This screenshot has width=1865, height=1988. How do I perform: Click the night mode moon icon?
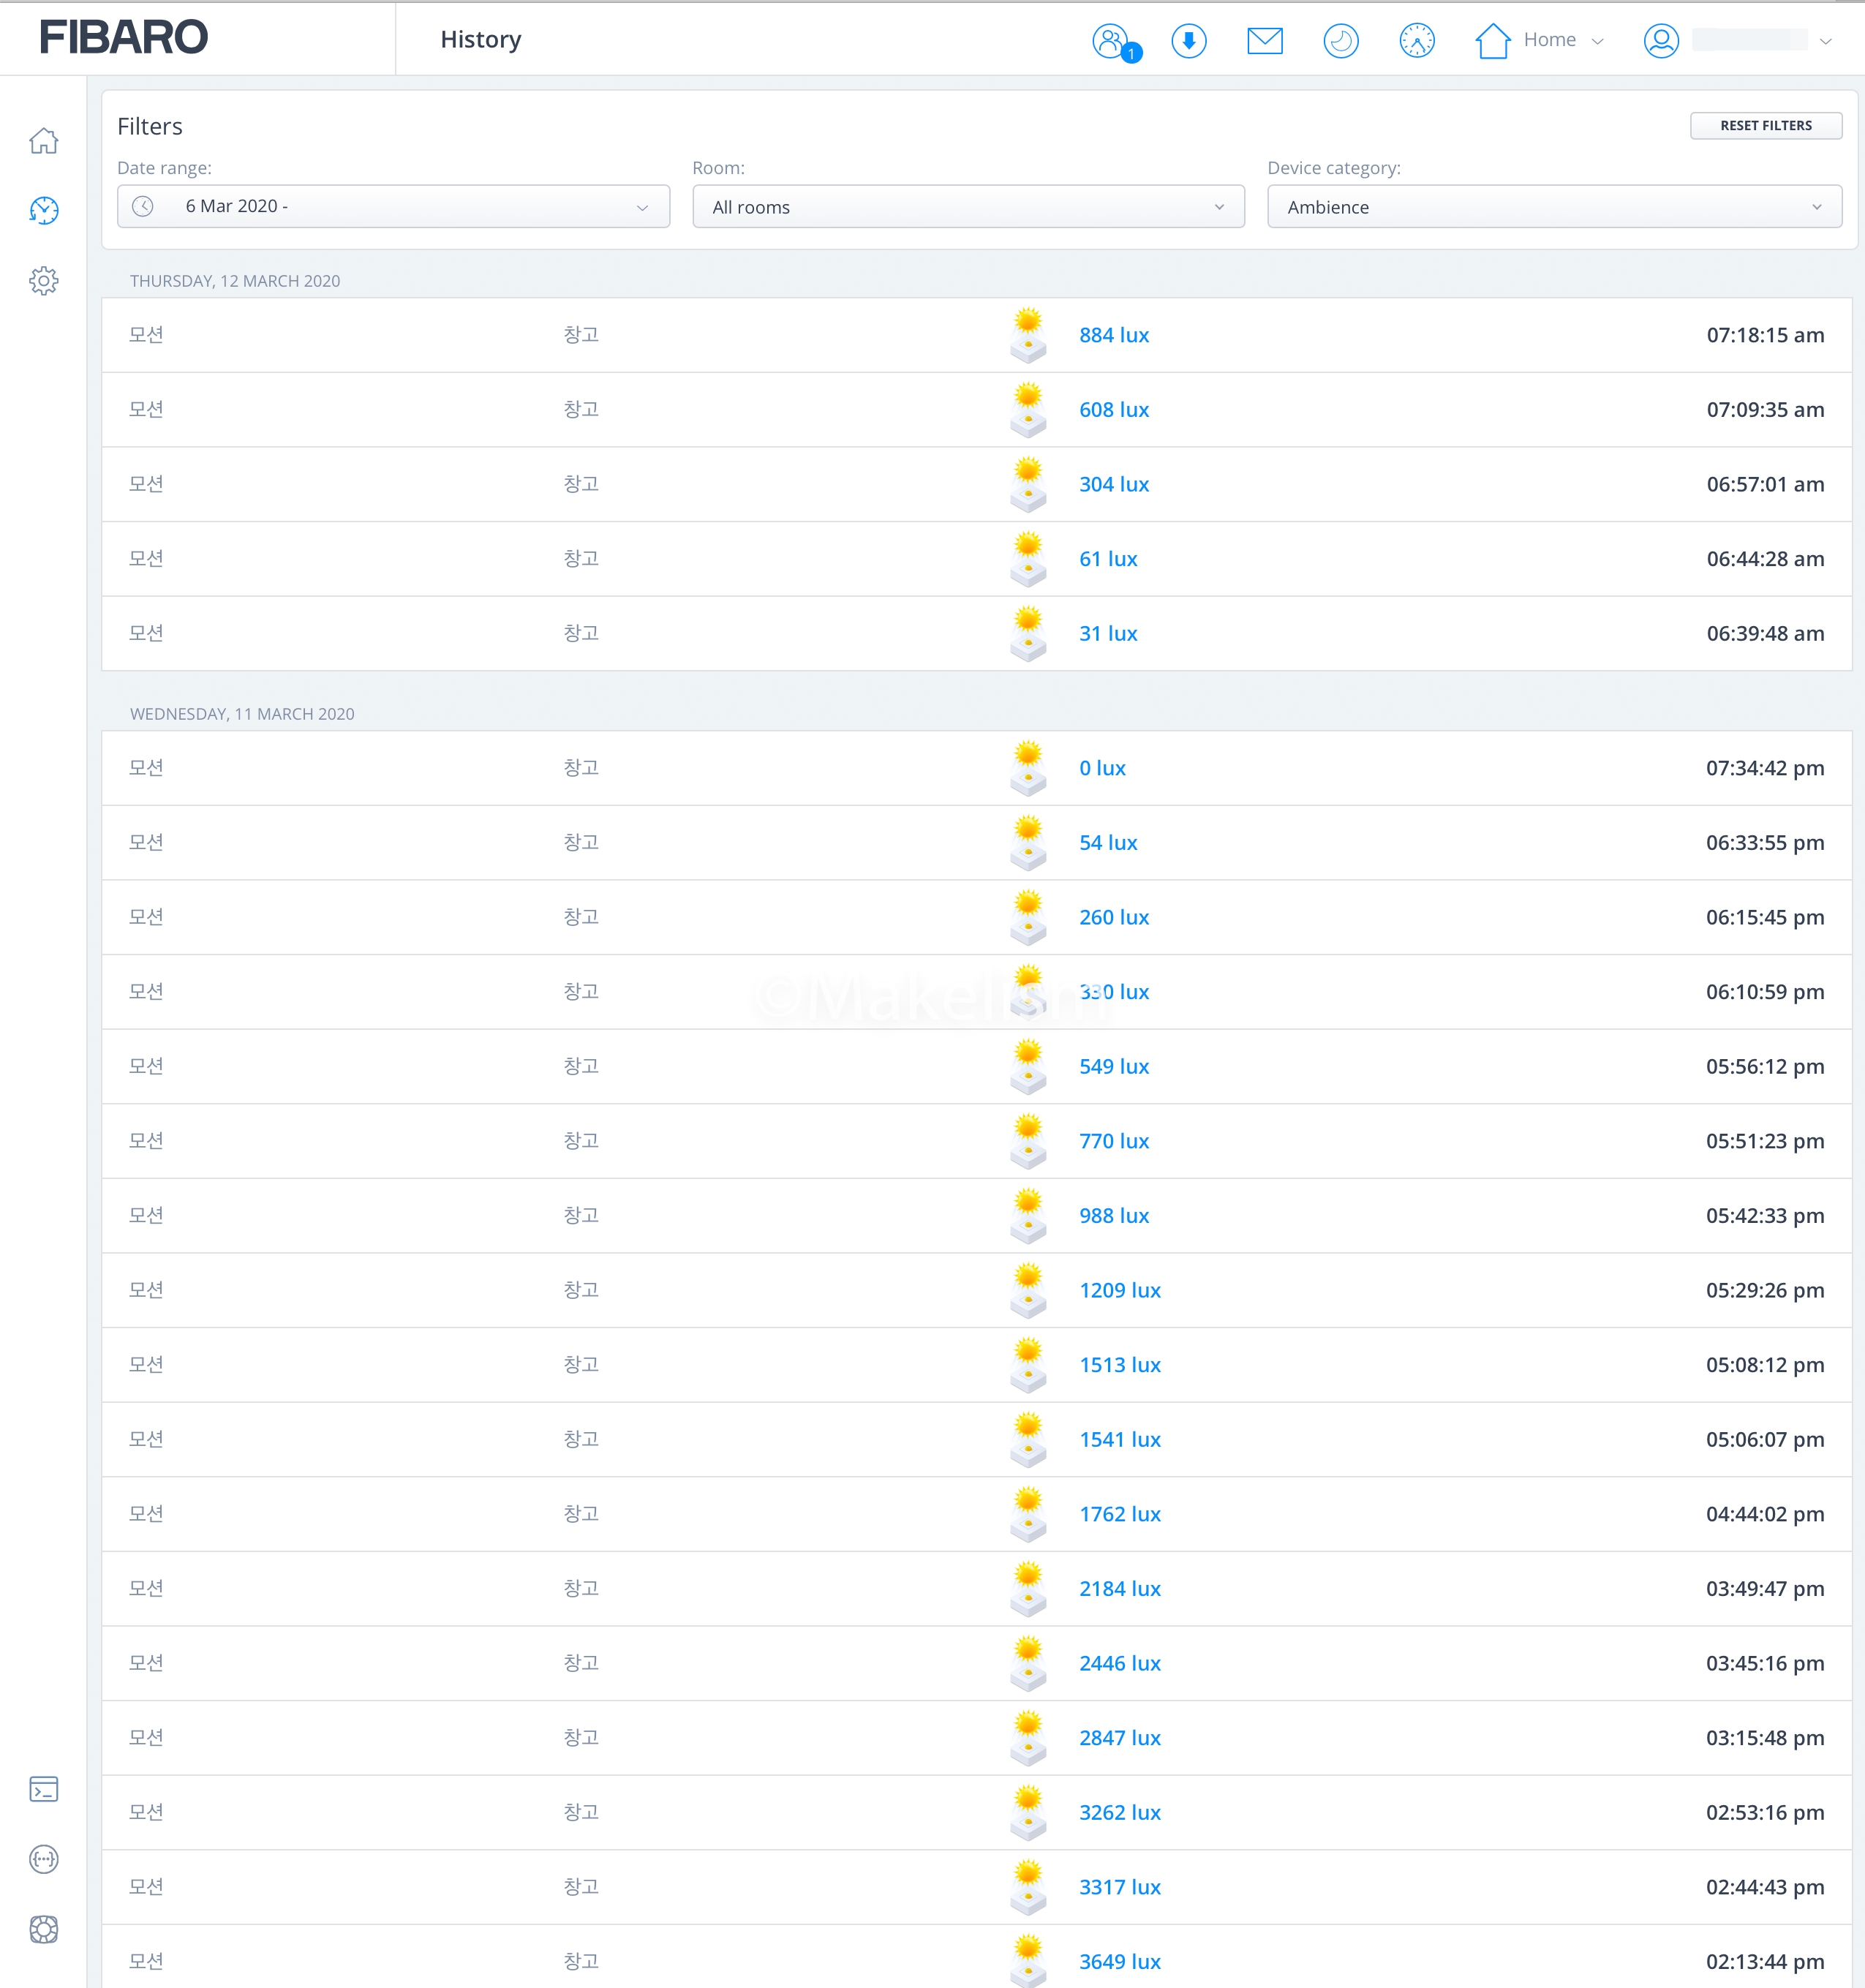(x=1340, y=41)
